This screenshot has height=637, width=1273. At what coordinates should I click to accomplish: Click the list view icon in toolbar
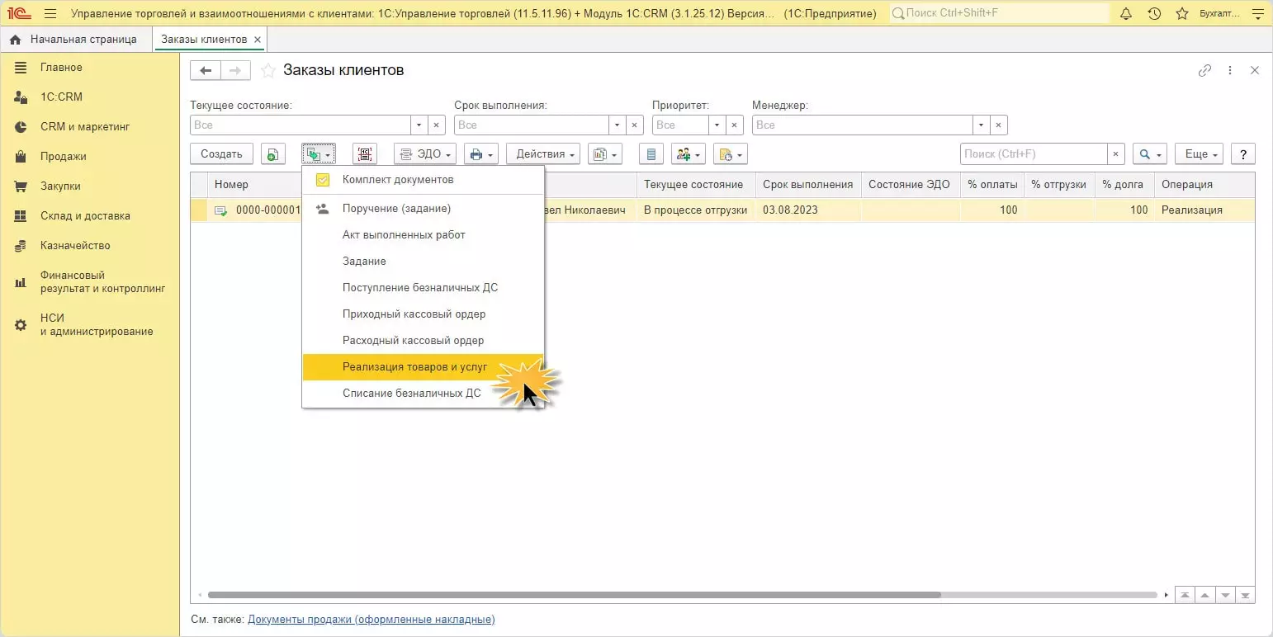pyautogui.click(x=651, y=154)
